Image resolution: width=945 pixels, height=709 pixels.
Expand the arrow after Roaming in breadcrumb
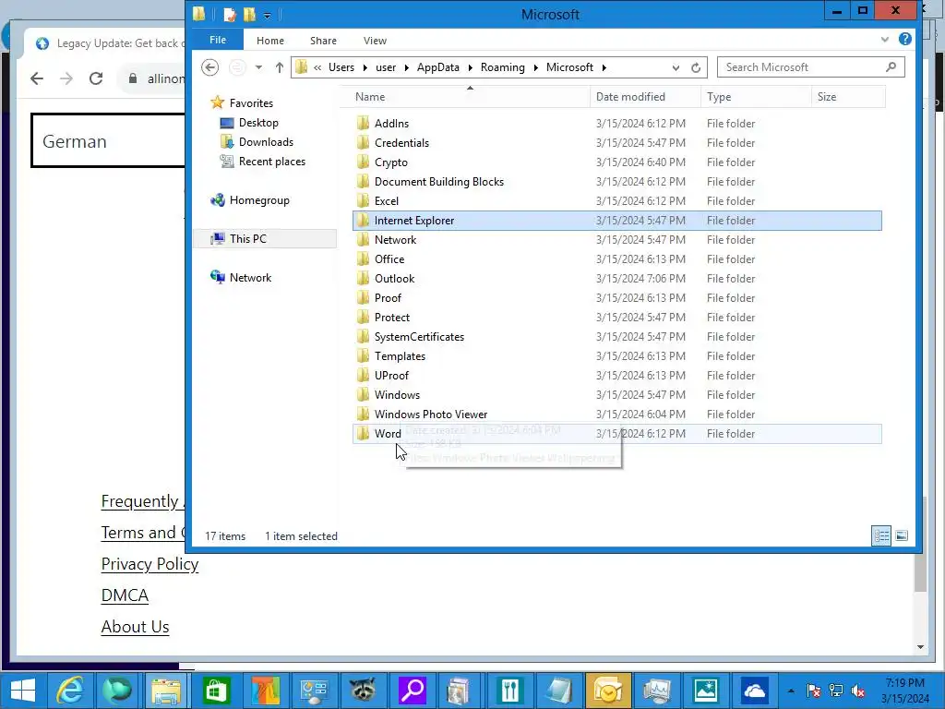tap(535, 67)
